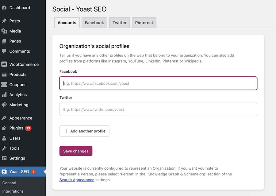The width and height of the screenshot is (276, 196).
Task: Focus the Facebook URL input field
Action: click(x=158, y=83)
